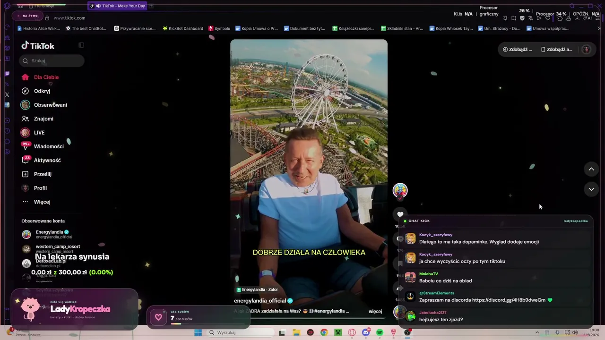605x340 pixels.
Task: Open the video creator's avatar
Action: point(400,190)
